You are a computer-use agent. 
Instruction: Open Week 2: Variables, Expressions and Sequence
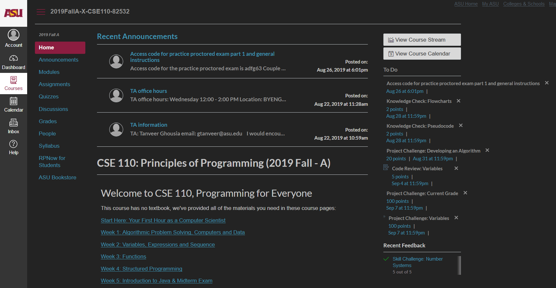tap(158, 245)
